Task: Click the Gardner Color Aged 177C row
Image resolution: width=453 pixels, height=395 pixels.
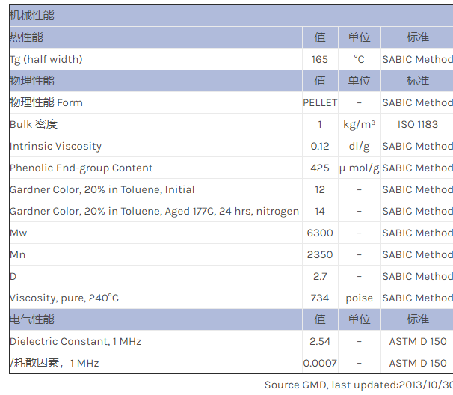Action: [x=154, y=211]
